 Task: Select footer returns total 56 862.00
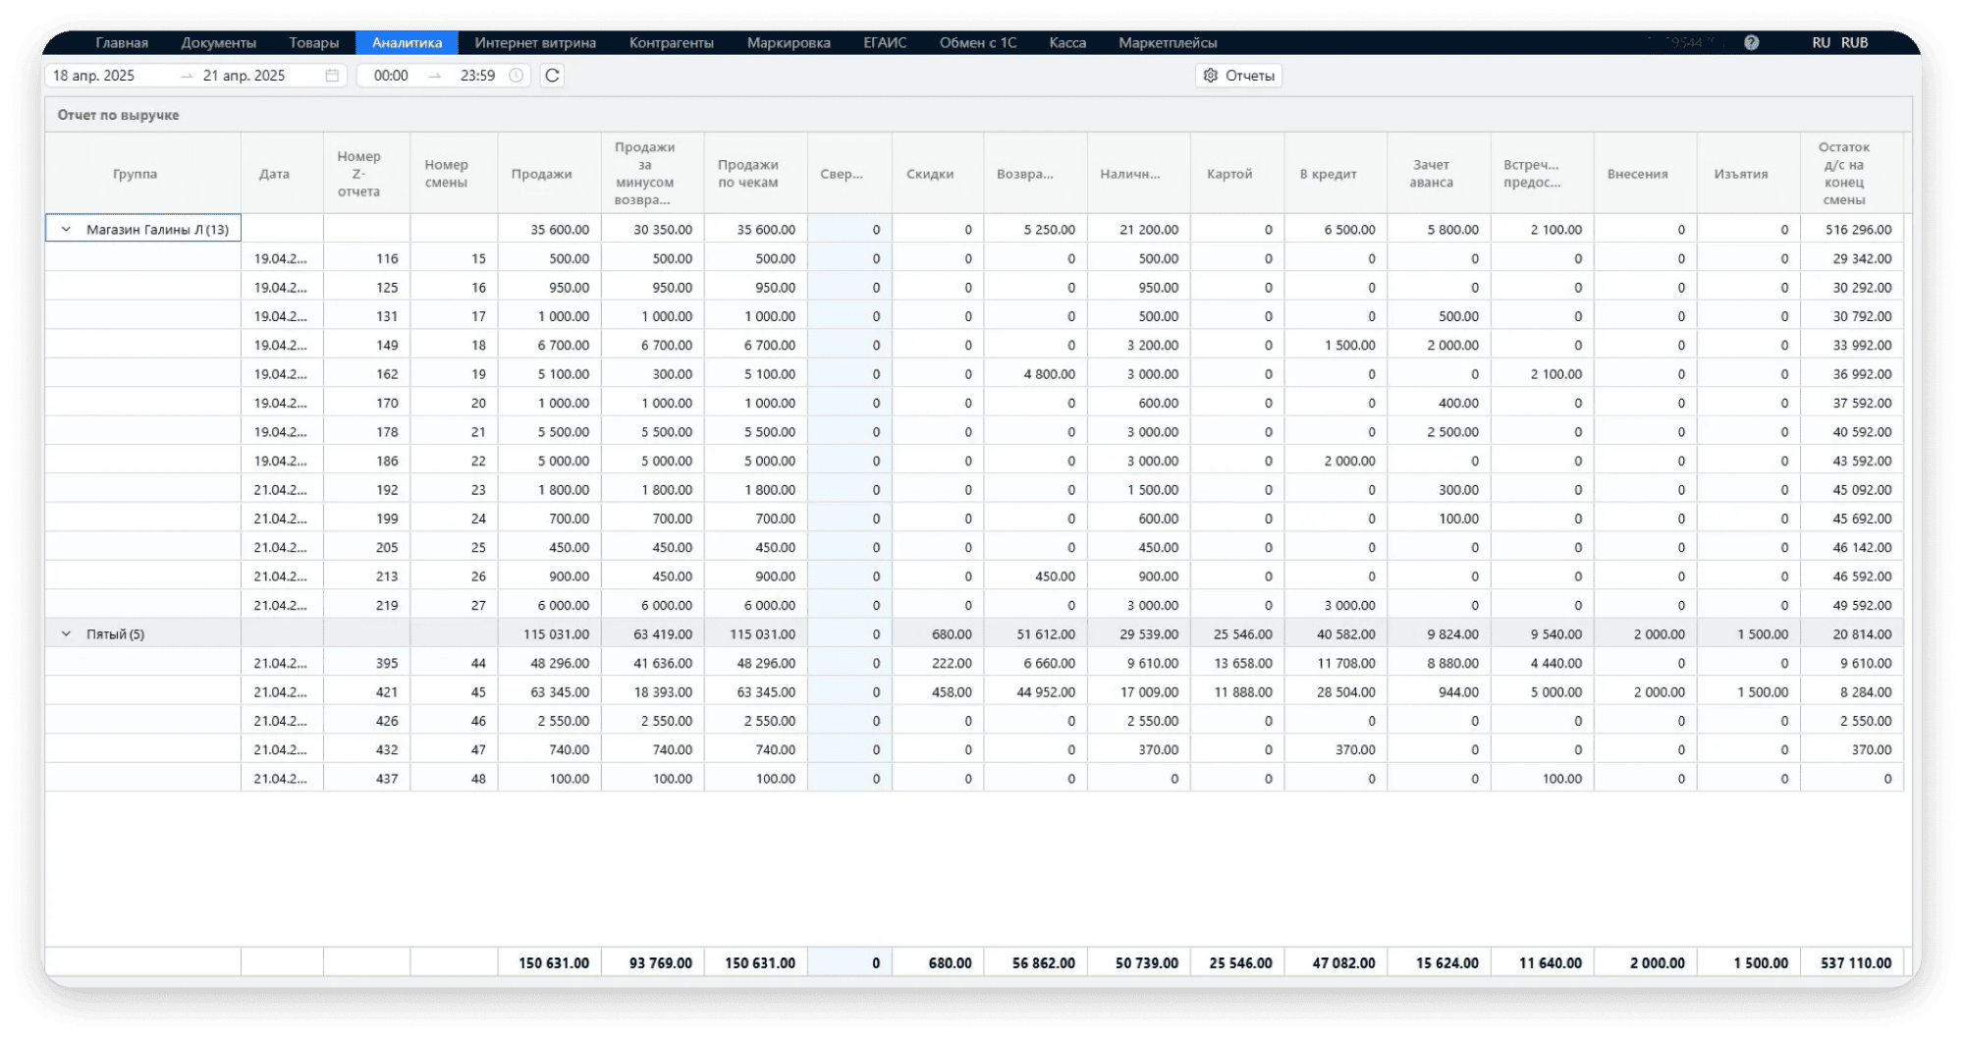[x=1035, y=963]
